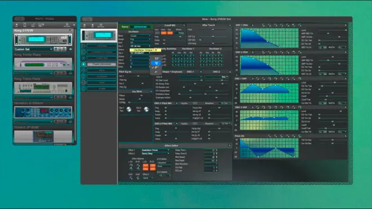
Task: Select the Korg Trinity Rack device thumbnail
Action: (x=43, y=64)
